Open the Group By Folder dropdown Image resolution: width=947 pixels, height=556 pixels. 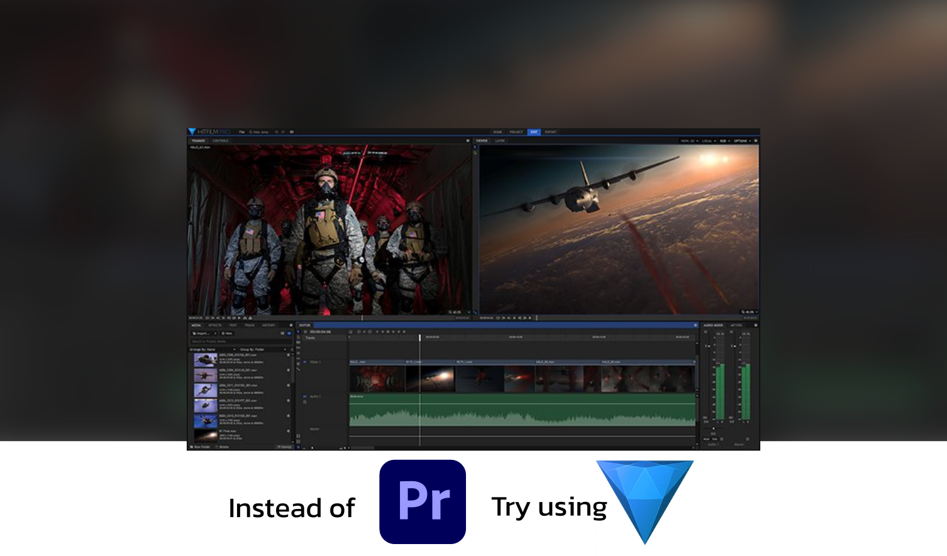click(263, 349)
